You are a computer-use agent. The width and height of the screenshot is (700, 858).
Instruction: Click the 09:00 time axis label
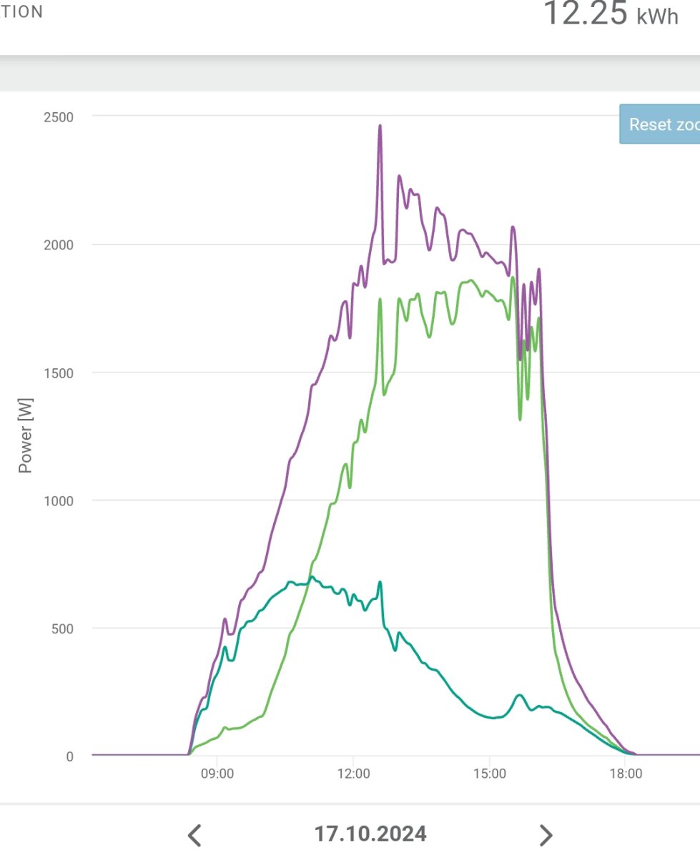pyautogui.click(x=217, y=774)
